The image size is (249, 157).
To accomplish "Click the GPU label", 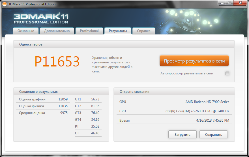I will click(x=123, y=102).
